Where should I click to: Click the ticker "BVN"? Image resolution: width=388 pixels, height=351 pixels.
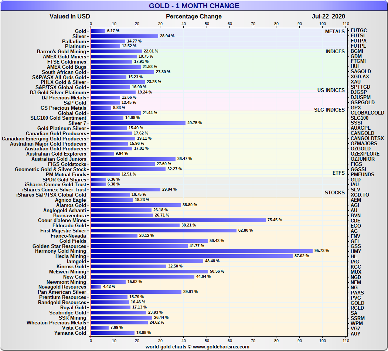point(355,215)
